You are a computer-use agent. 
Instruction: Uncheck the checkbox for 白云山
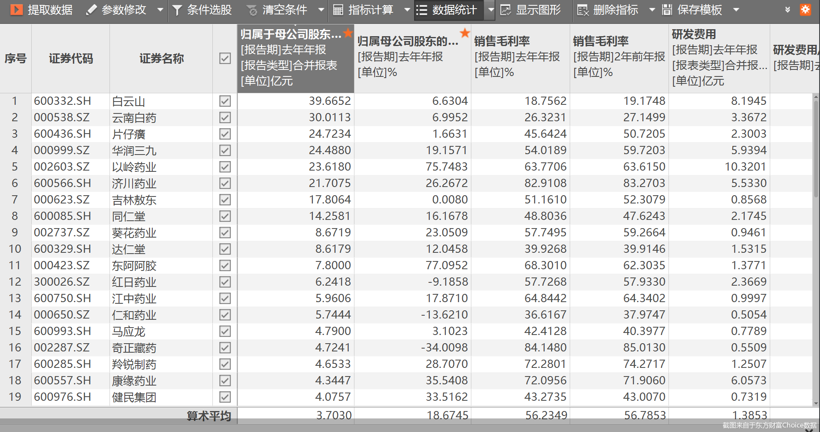225,101
